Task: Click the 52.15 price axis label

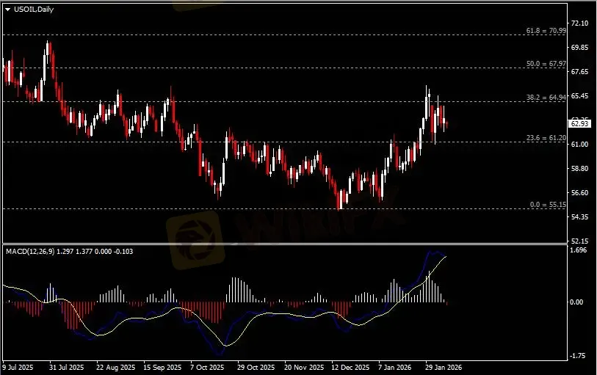Action: tap(579, 241)
